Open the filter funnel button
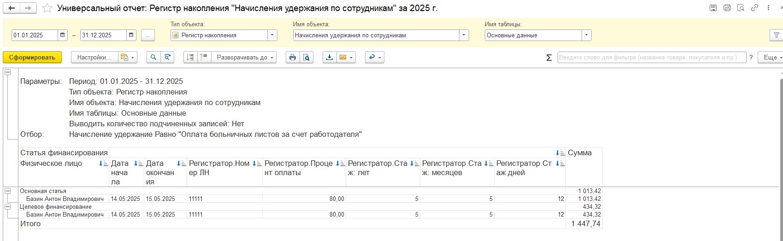783x241 pixels. (776, 35)
